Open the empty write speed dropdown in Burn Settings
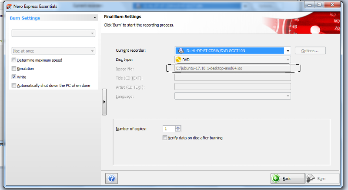This screenshot has height=190, width=348. coord(53,33)
